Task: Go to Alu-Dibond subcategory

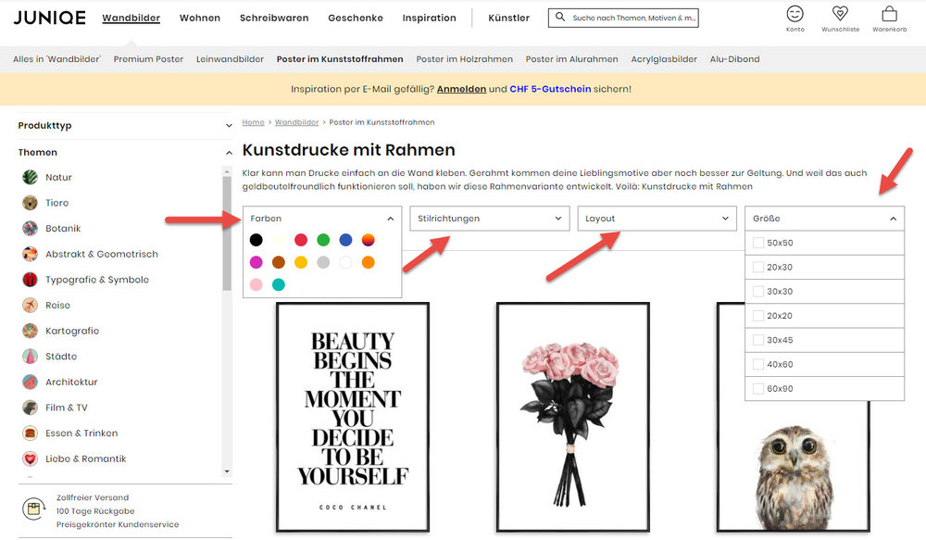Action: [x=734, y=59]
